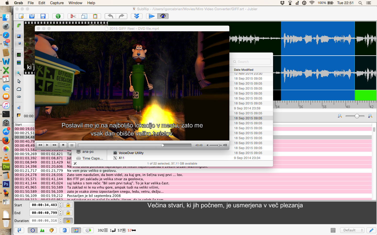Viewport: 377px width, 235px height.
Task: Click the Start time stepper arrows
Action: pos(60,205)
